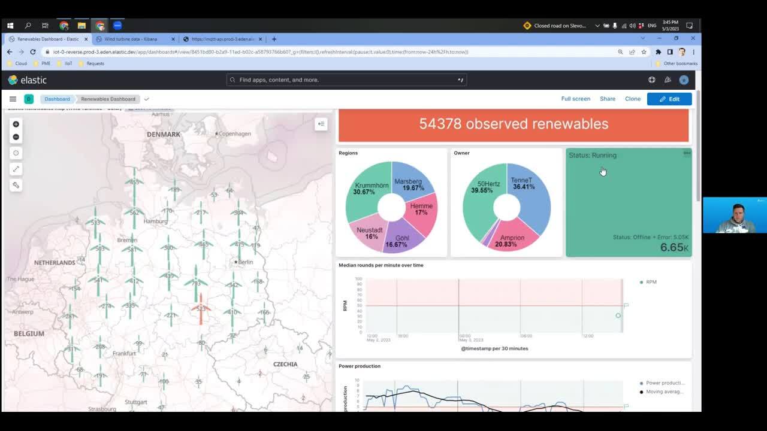Switch to Renewables Dashboard - Elastic tab
The height and width of the screenshot is (431, 767).
[48, 39]
